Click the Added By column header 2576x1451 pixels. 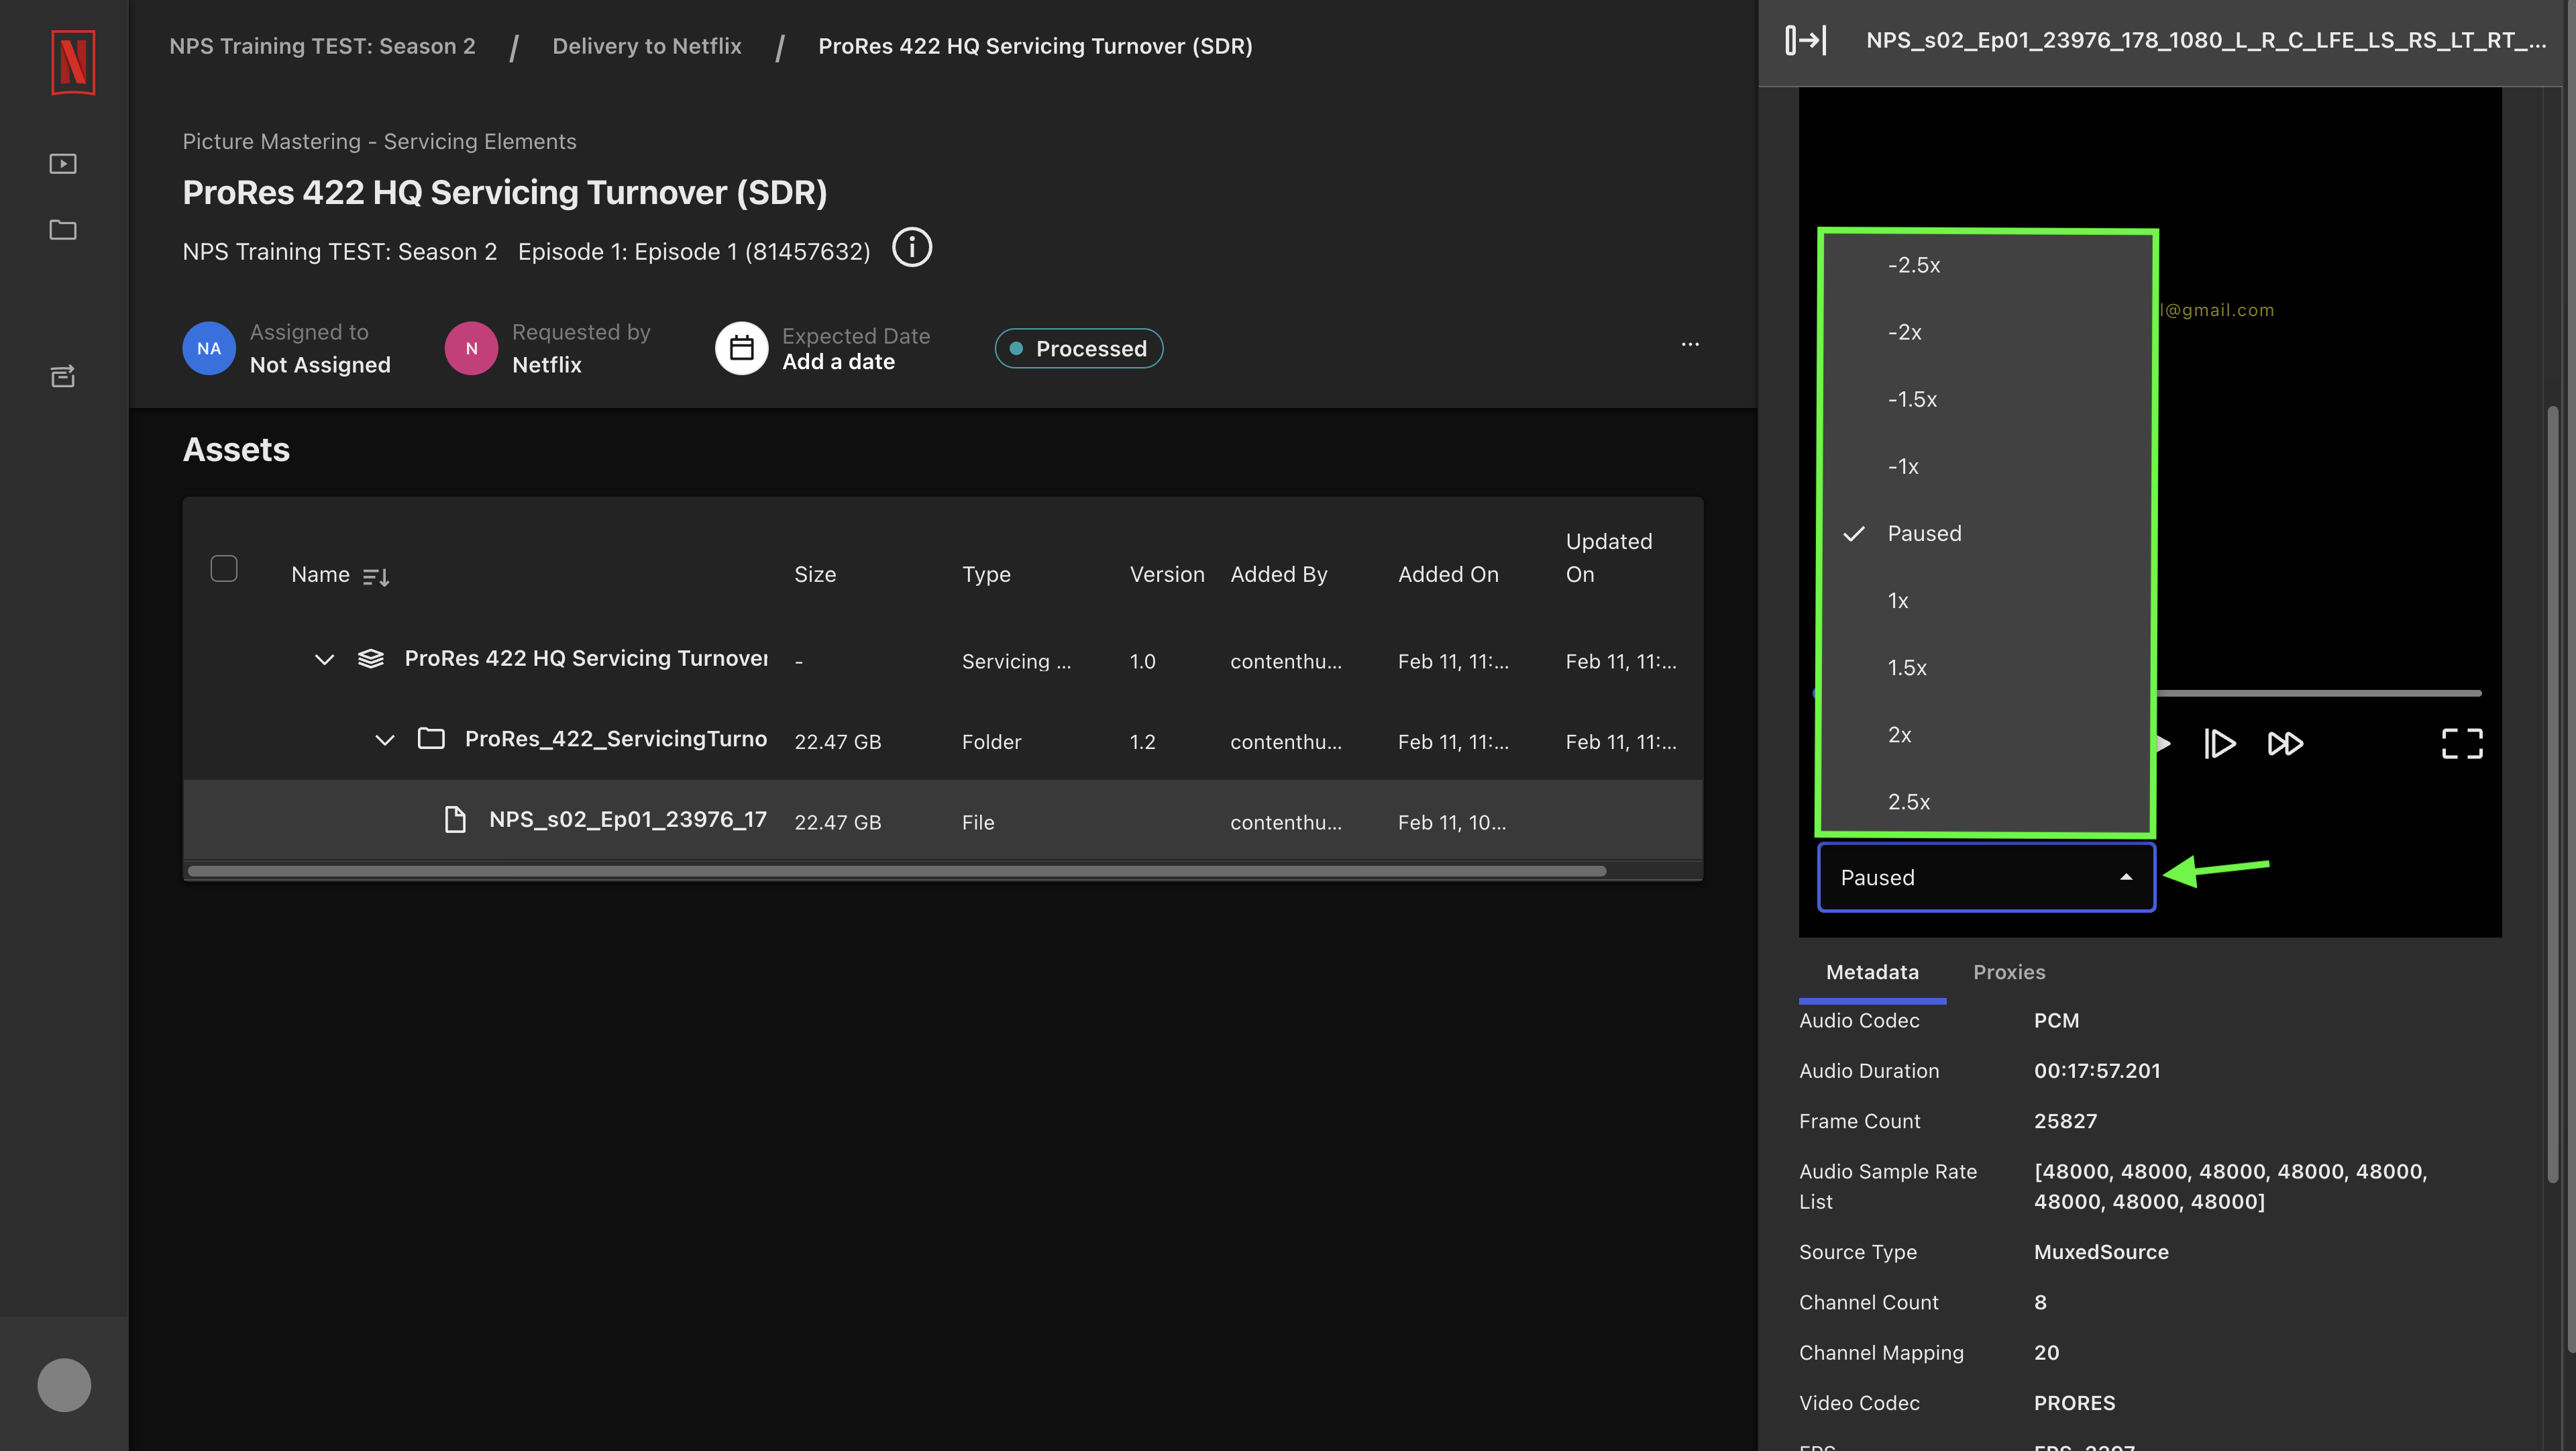[x=1279, y=574]
